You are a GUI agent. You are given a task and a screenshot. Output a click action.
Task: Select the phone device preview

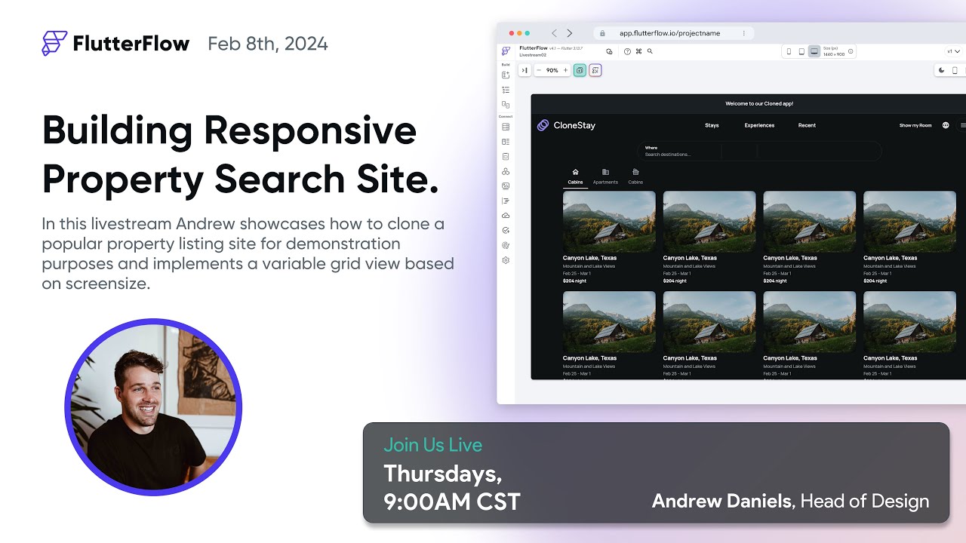point(789,51)
